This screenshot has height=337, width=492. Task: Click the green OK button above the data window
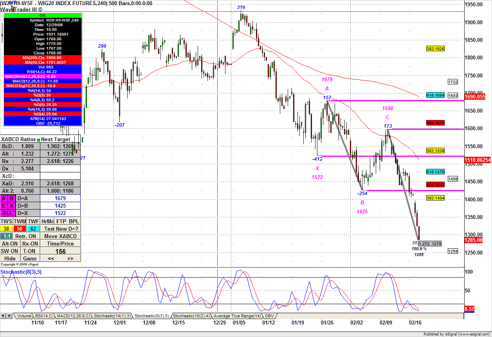click(x=43, y=15)
